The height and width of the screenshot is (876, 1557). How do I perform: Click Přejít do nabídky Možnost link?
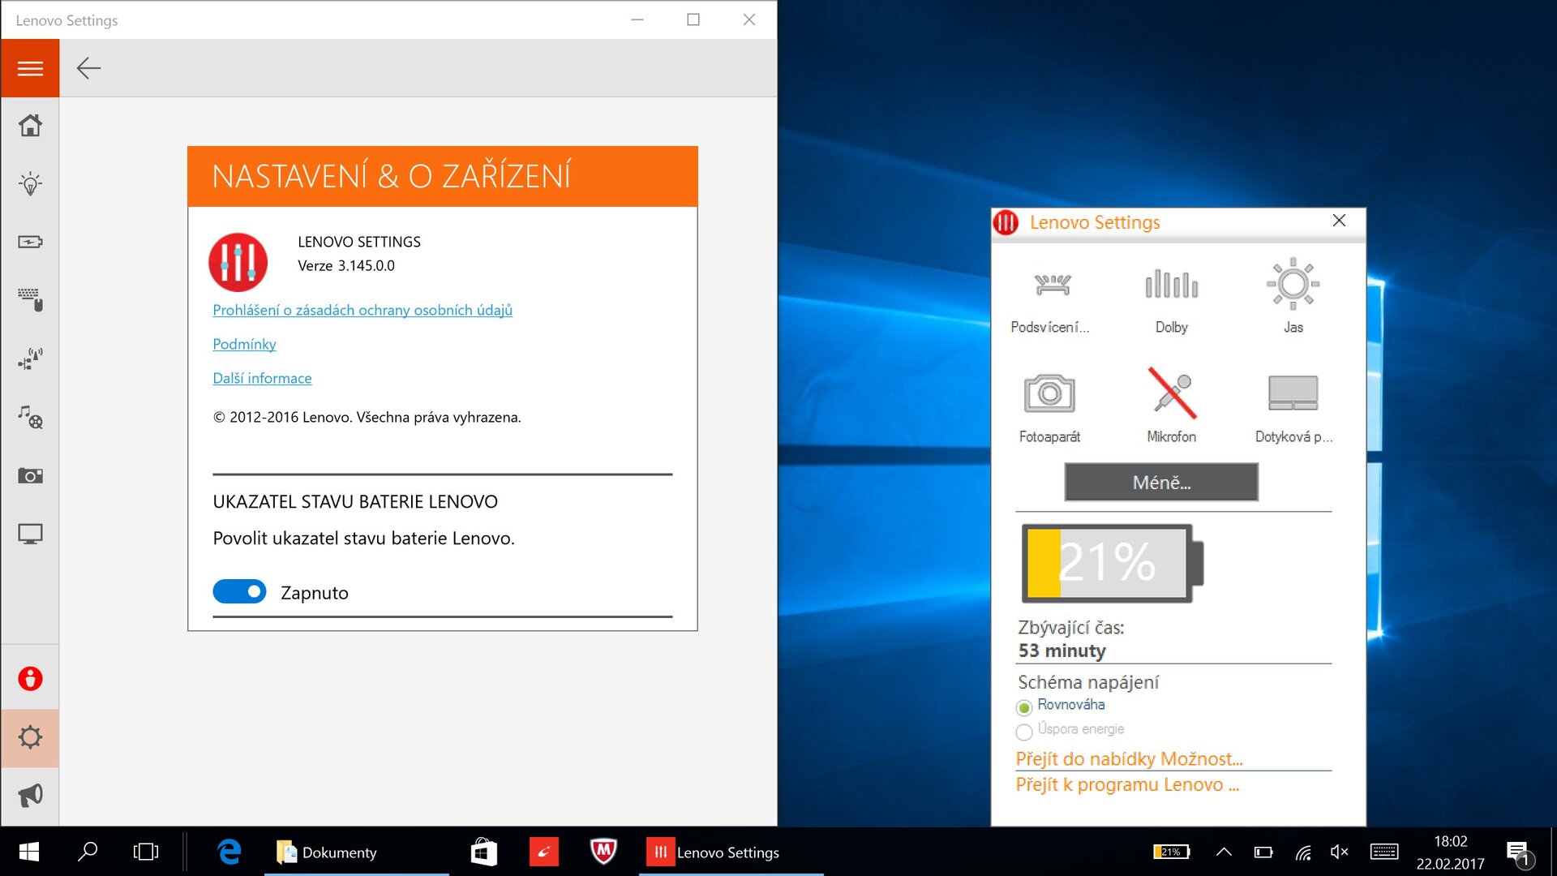coord(1128,758)
